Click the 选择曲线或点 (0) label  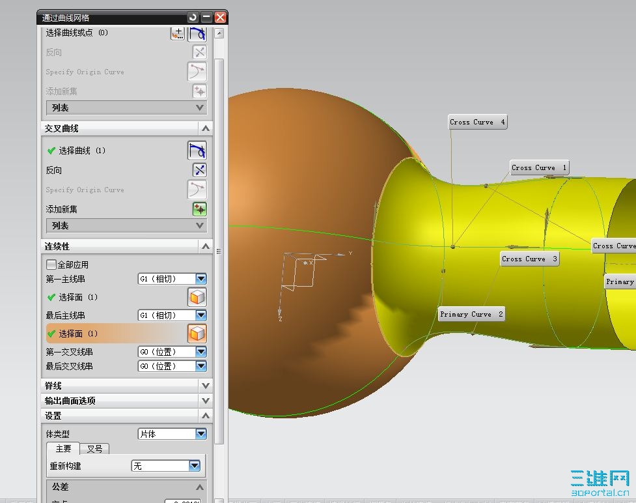pos(77,33)
